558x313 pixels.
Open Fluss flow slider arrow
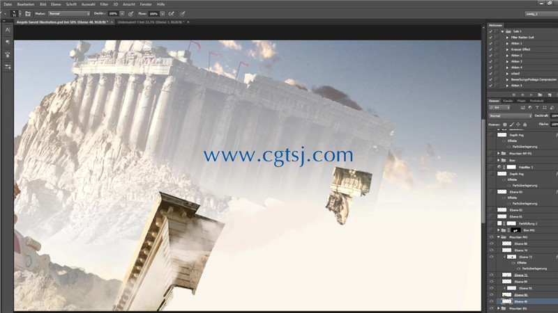click(163, 13)
